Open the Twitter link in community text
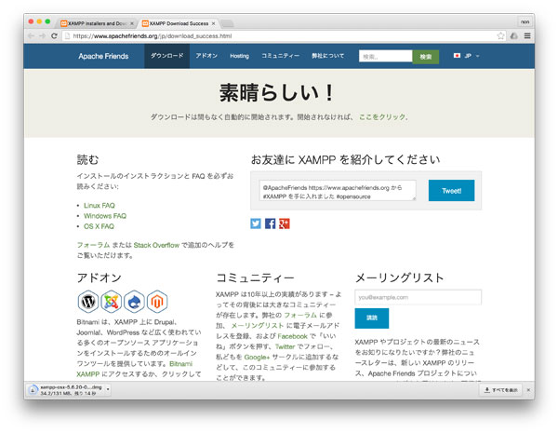558x433 pixels. point(286,346)
